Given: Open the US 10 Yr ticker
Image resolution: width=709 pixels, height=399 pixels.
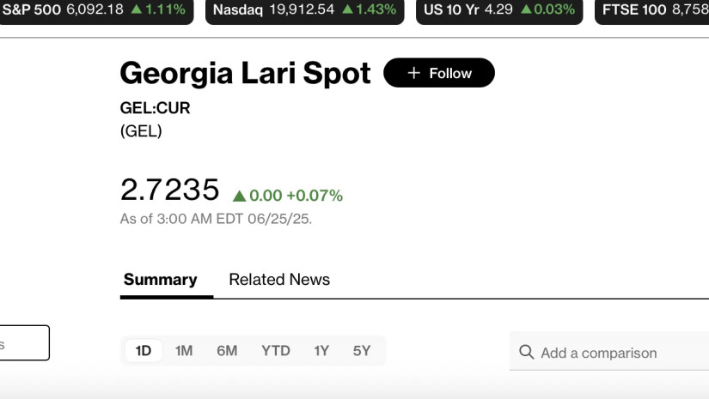Looking at the screenshot, I should [x=498, y=10].
